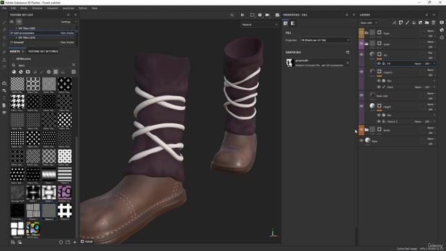The image size is (446, 251).
Task: Select the AO layer mask thumbnail
Action: (379, 54)
